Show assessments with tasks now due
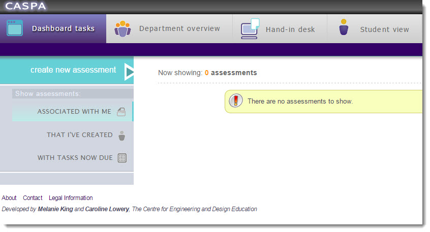Image resolution: width=430 pixels, height=232 pixels. 75,158
